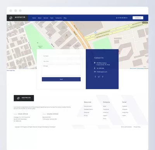Image resolution: width=155 pixels, height=150 pixels.
Task: Click the Your Email input field
Action: point(61,61)
